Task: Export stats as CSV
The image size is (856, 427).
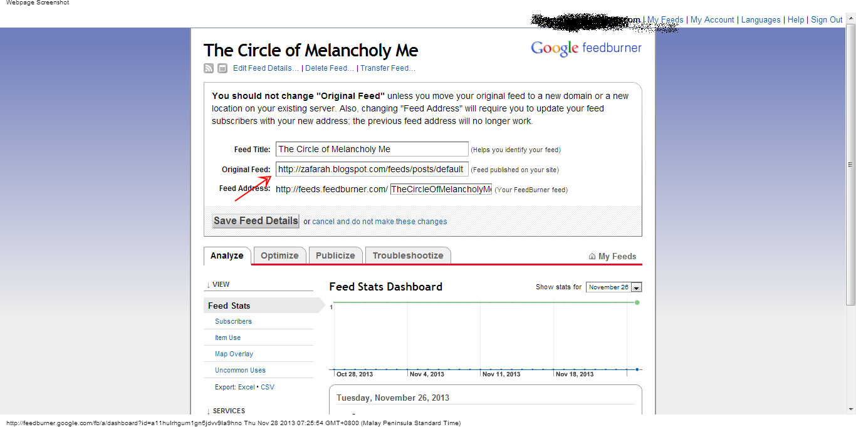Action: click(268, 387)
